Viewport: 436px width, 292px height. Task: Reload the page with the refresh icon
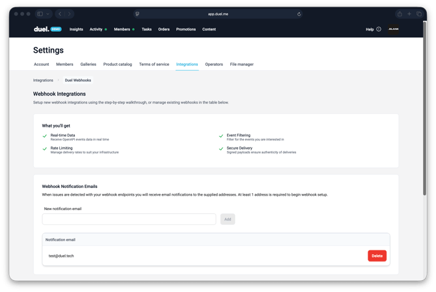[x=299, y=14]
